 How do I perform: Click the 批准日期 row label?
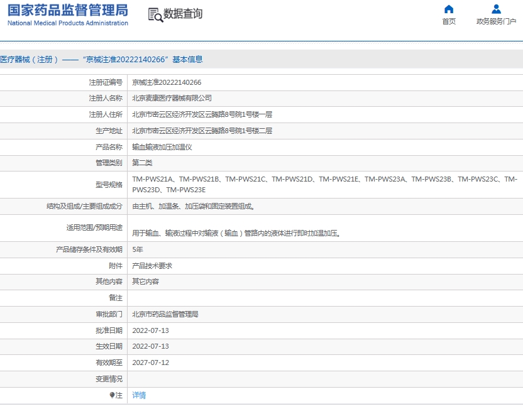pos(109,330)
